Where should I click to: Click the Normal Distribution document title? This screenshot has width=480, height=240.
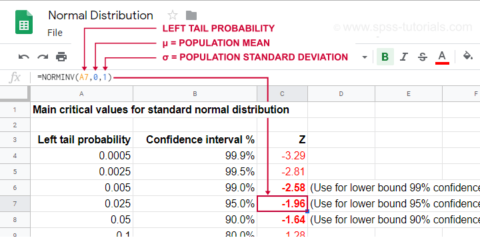[101, 15]
